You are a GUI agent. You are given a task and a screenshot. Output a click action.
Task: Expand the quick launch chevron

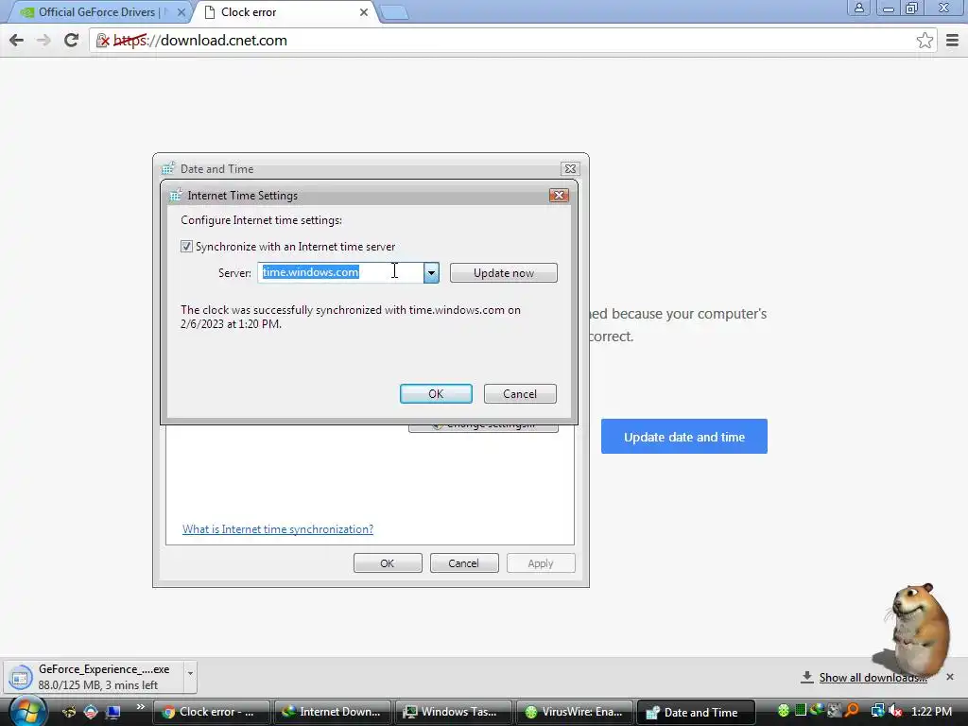[x=141, y=707]
